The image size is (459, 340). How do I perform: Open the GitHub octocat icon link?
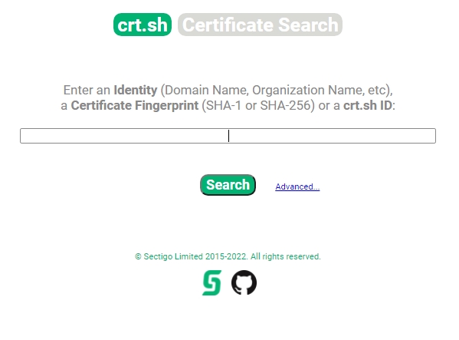[244, 282]
